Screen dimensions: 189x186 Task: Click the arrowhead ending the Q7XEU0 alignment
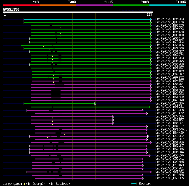click(x=113, y=117)
